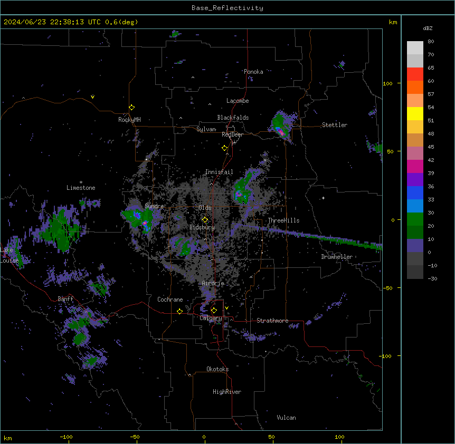455x444 pixels.
Task: Click the yellow station marker near RockyMH
Action: click(x=131, y=107)
